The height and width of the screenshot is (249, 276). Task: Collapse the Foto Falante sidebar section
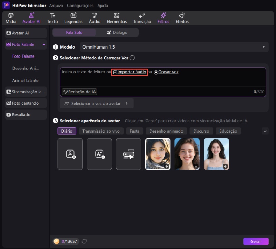[x=44, y=44]
